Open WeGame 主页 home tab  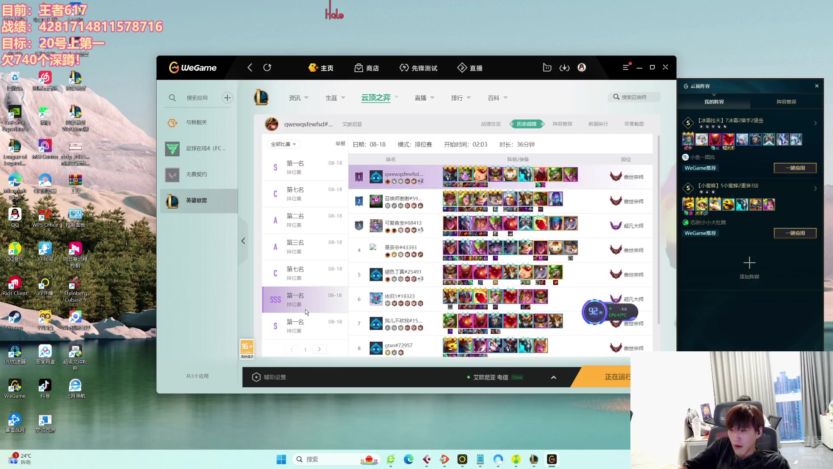(321, 68)
